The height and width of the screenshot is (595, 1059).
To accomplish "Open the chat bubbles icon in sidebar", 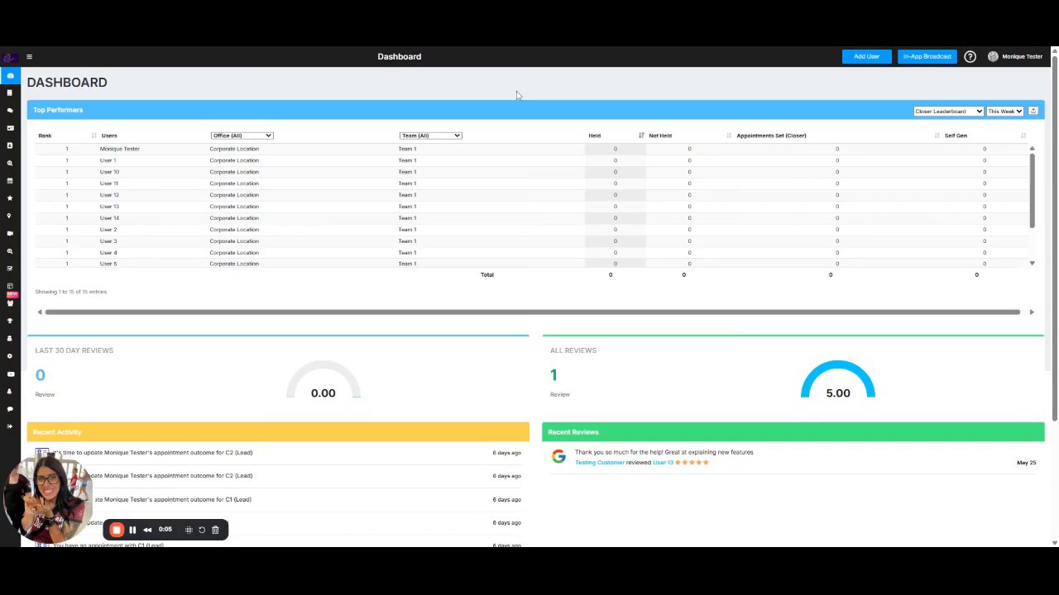I will (x=10, y=111).
